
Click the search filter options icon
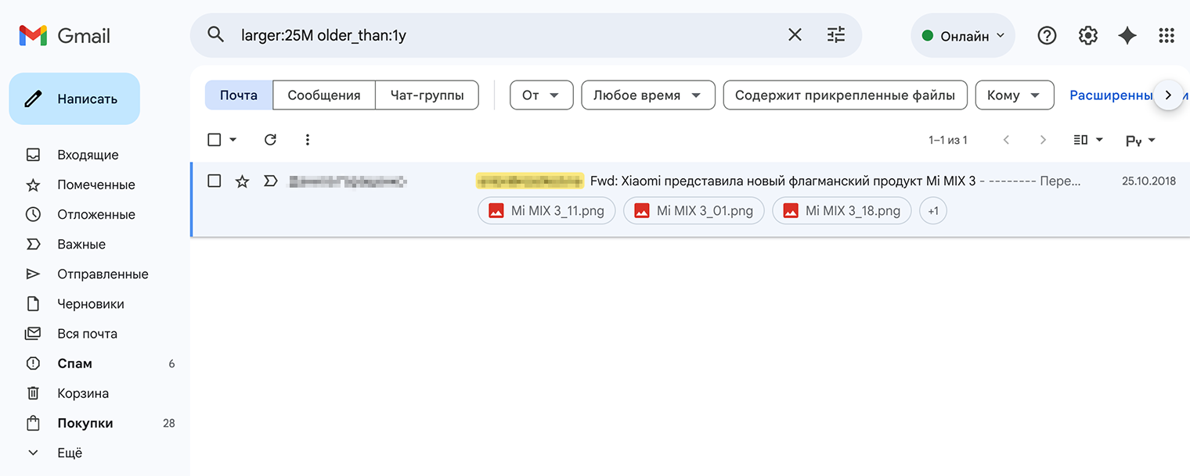pyautogui.click(x=836, y=35)
